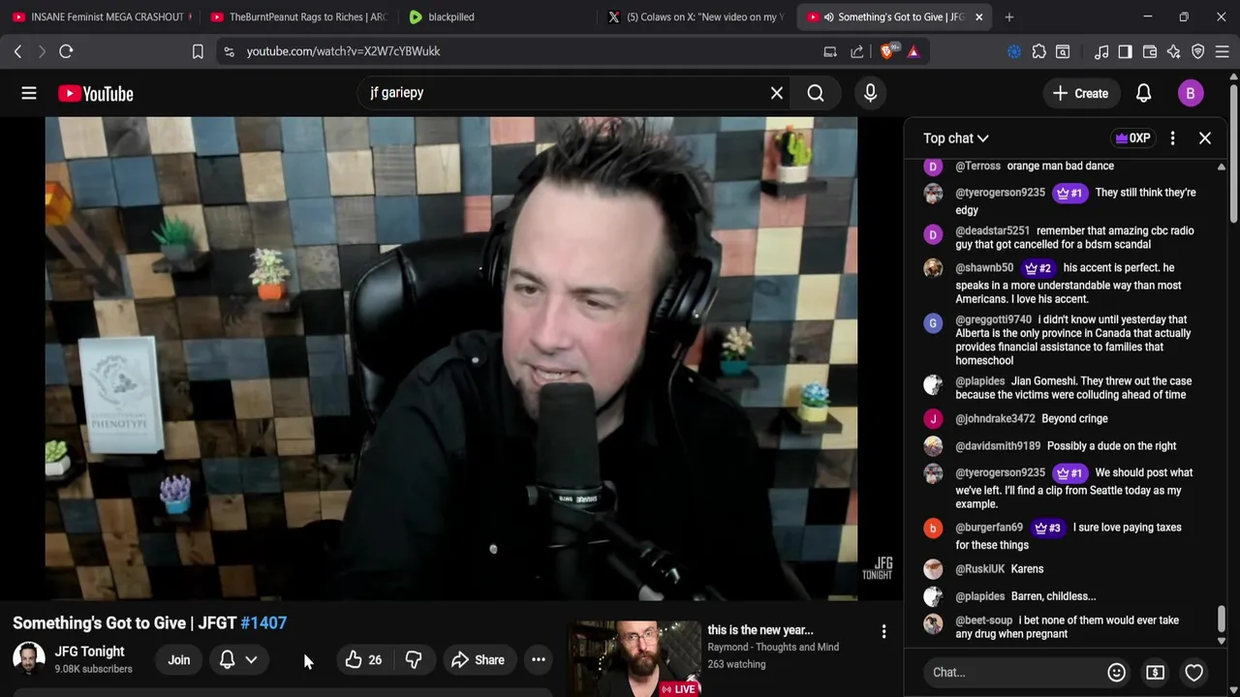Click the install app icon in address bar

[830, 51]
